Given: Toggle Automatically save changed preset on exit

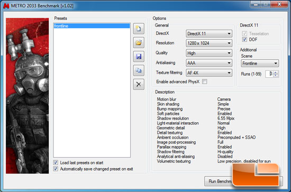Looking at the screenshot, I should tap(56, 169).
